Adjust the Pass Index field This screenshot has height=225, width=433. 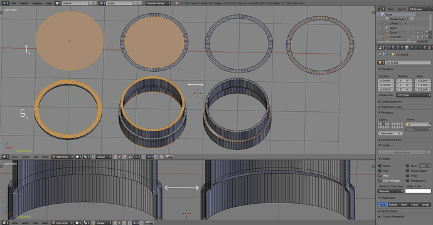click(x=390, y=133)
